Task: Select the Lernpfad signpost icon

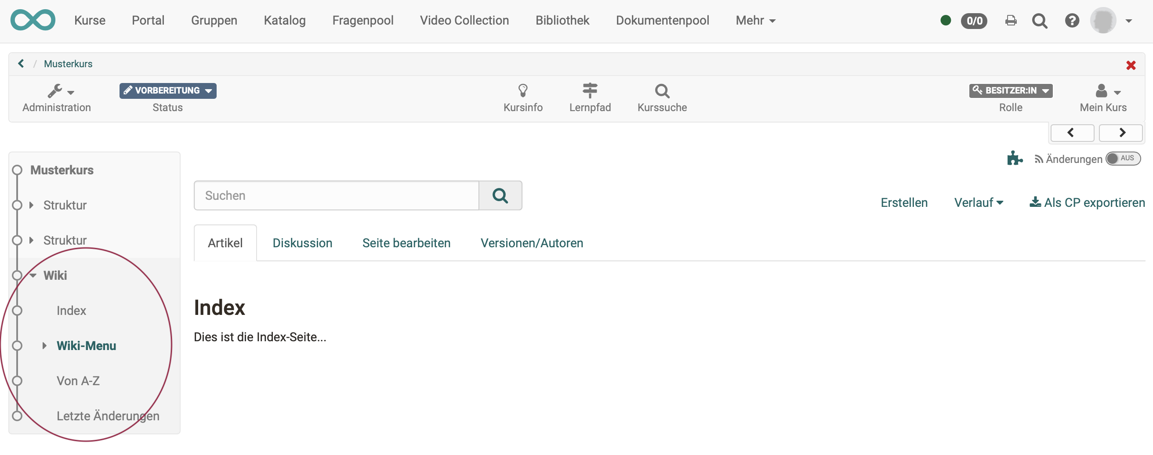Action: (x=591, y=91)
